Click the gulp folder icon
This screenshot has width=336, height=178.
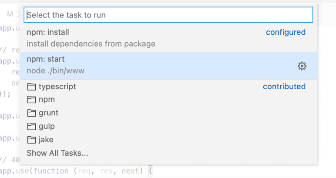31,126
